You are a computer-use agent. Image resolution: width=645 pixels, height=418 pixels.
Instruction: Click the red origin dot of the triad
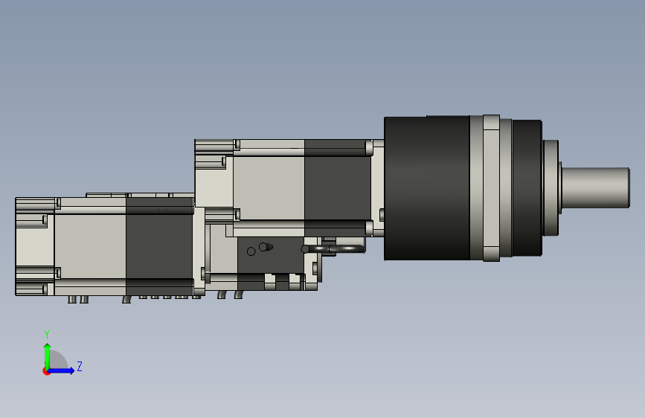[x=46, y=371]
